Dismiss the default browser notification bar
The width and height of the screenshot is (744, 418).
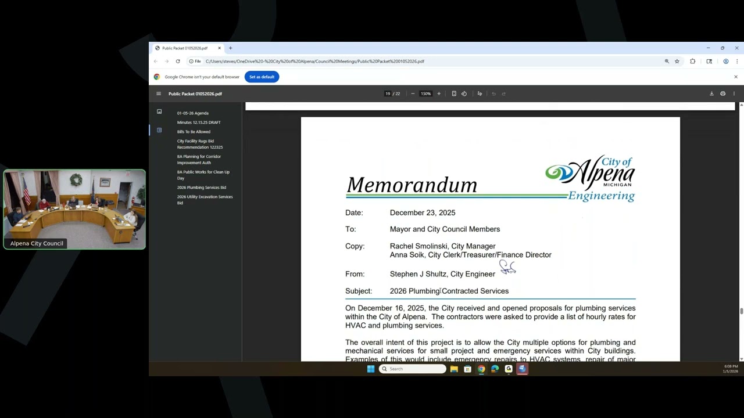735,77
